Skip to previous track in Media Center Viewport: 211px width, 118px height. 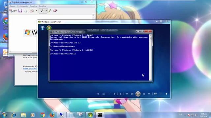pyautogui.click(x=132, y=94)
